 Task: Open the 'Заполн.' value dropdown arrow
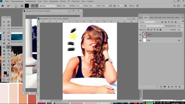(x=82, y=6)
